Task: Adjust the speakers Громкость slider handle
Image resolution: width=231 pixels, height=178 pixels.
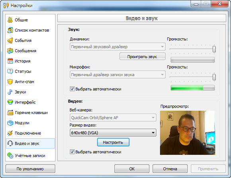Action: (x=214, y=49)
